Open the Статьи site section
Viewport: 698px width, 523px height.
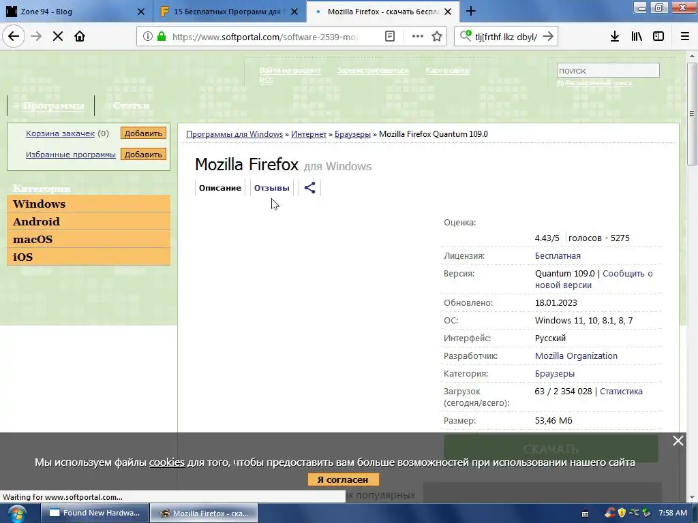[x=131, y=106]
